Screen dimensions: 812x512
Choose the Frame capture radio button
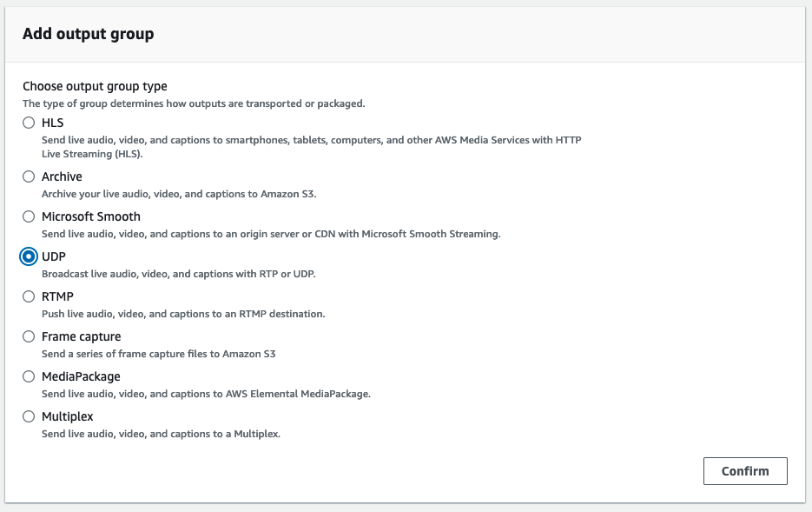(30, 336)
